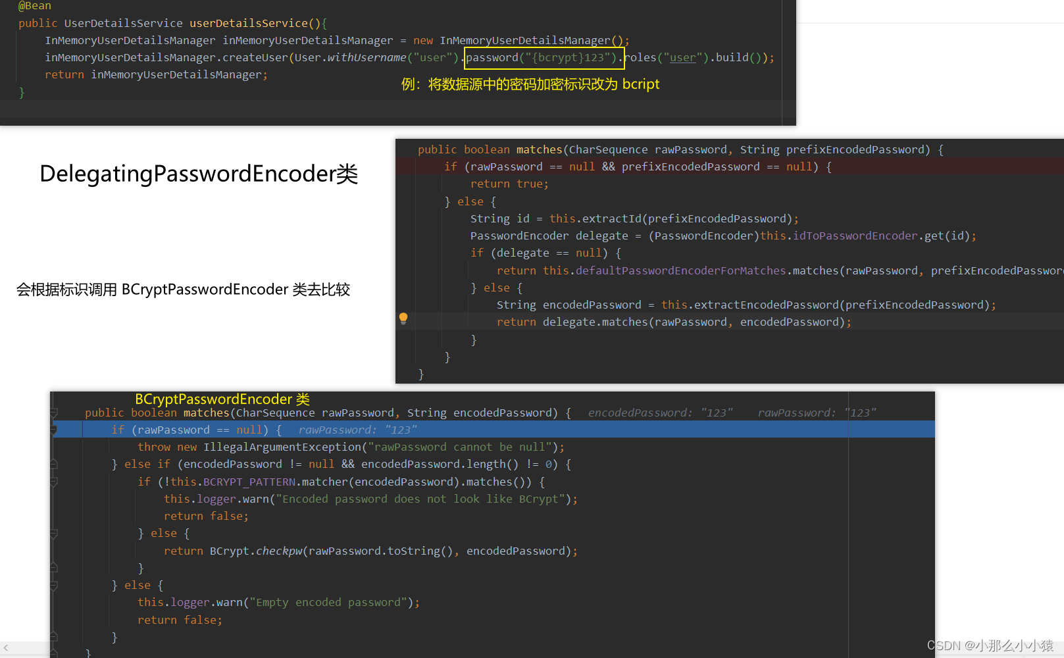1064x658 pixels.
Task: Click 'defaultPasswordEncoderForMatches' field reference
Action: pos(680,270)
